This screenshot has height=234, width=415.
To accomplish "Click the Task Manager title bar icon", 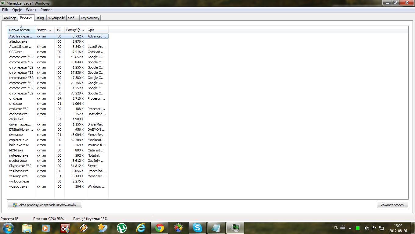I will click(x=3, y=3).
